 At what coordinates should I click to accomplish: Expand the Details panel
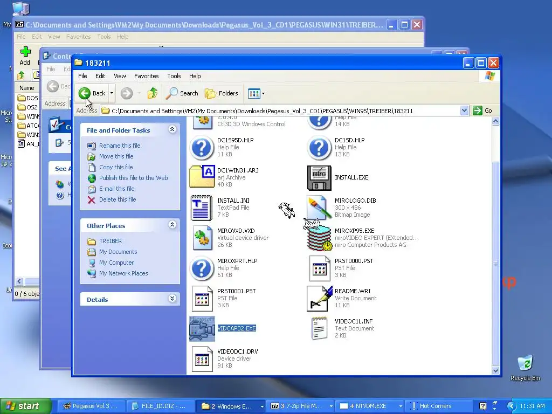[172, 299]
